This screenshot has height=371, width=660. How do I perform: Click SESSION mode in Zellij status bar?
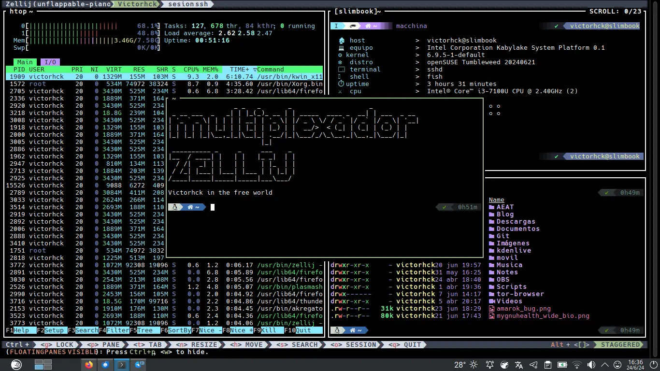[x=353, y=344]
